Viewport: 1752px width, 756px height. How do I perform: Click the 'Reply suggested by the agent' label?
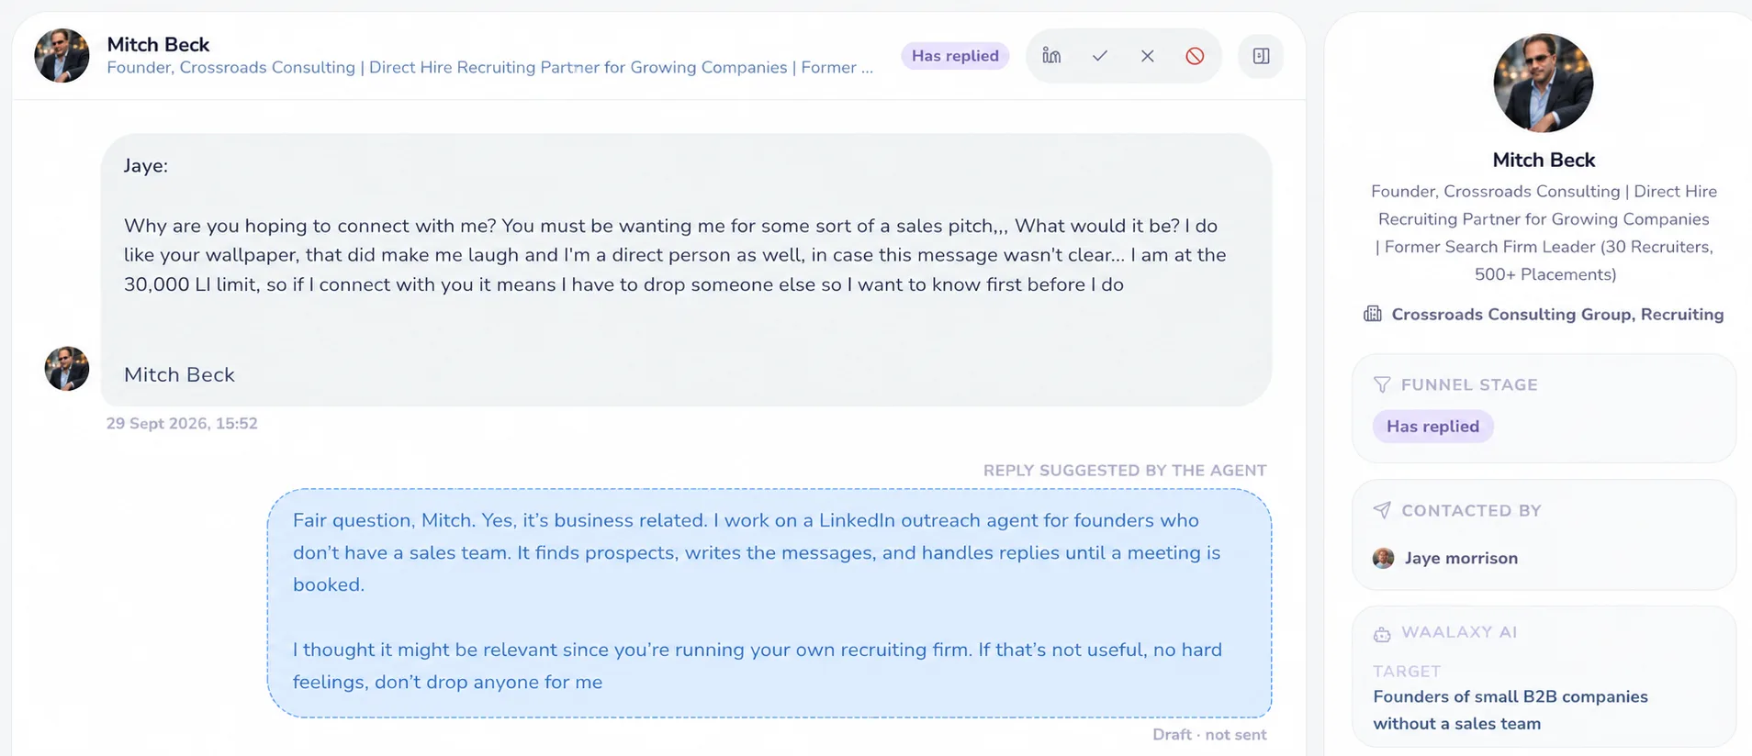coord(1125,470)
